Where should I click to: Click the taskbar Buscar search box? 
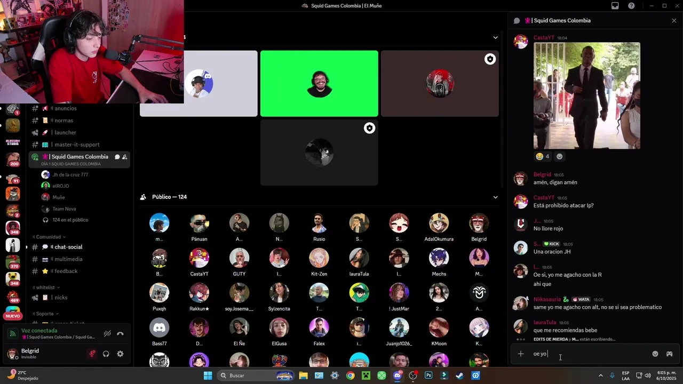[256, 375]
